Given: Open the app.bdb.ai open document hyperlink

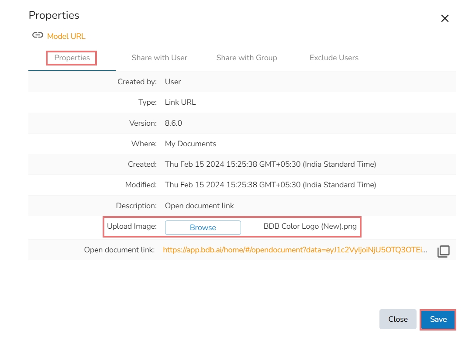Looking at the screenshot, I should pos(295,250).
